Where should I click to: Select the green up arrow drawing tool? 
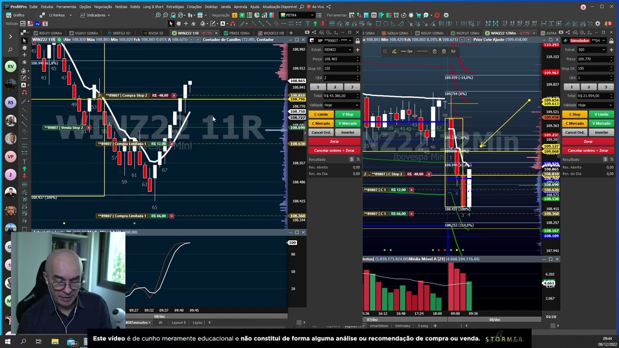pos(315,24)
